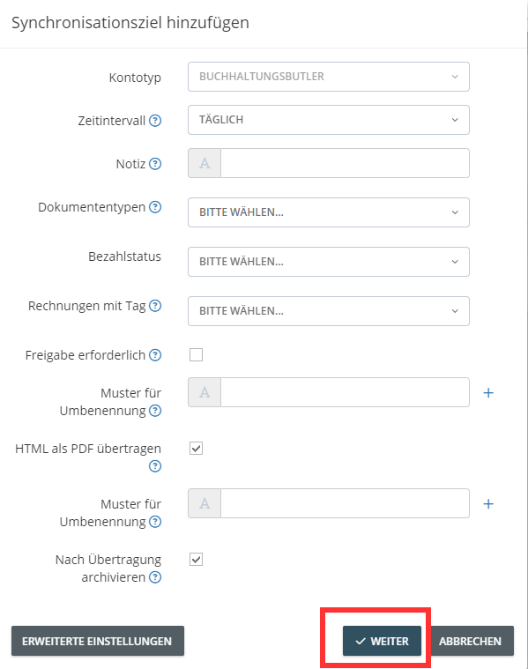Click the Abbrechen button
528x669 pixels.
470,641
